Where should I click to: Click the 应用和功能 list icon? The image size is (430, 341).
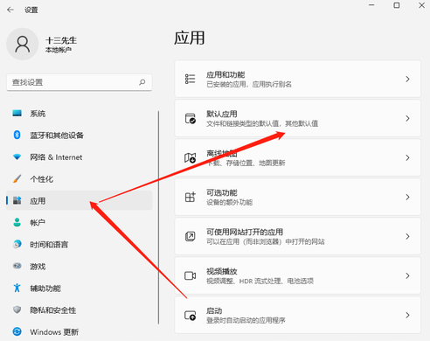pos(191,79)
